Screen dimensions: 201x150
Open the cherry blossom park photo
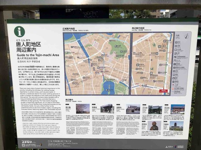point(82,109)
